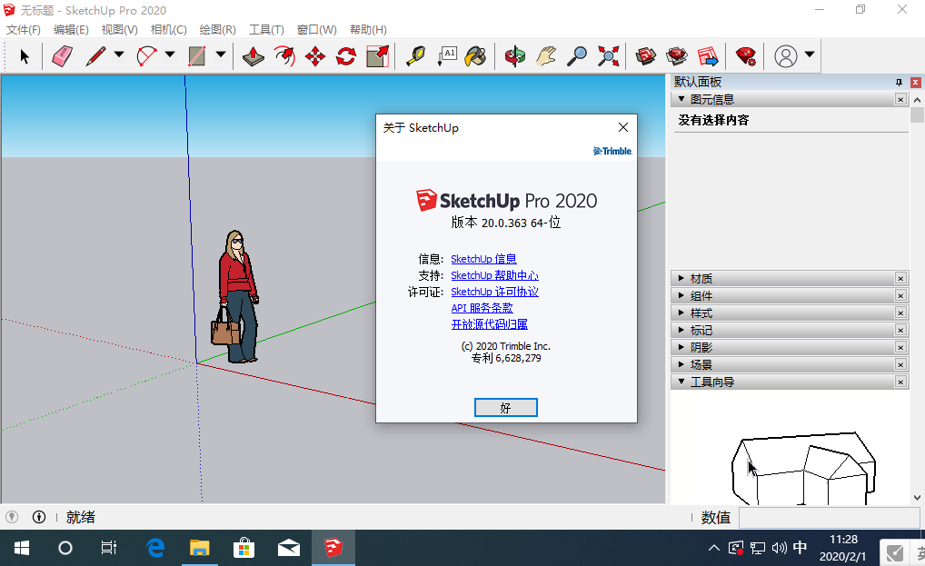Open the Shape tool dropdown arrow

point(221,55)
